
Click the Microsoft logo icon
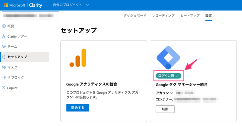(6, 5)
